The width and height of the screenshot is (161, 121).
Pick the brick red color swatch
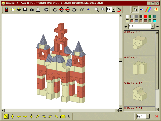point(132,21)
